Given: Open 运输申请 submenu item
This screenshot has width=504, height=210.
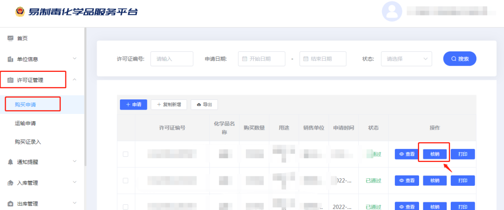Looking at the screenshot, I should coord(26,124).
